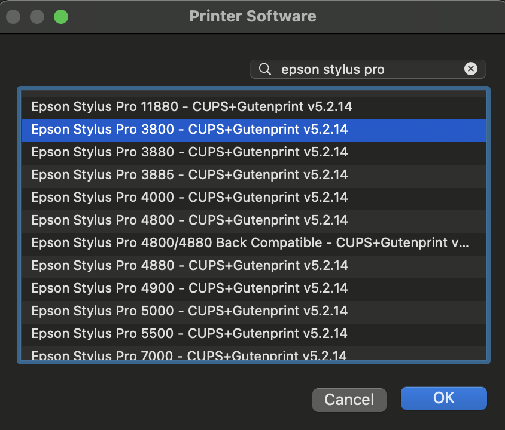Select Epson Stylus Pro 3800 driver
The width and height of the screenshot is (505, 430).
coord(254,130)
